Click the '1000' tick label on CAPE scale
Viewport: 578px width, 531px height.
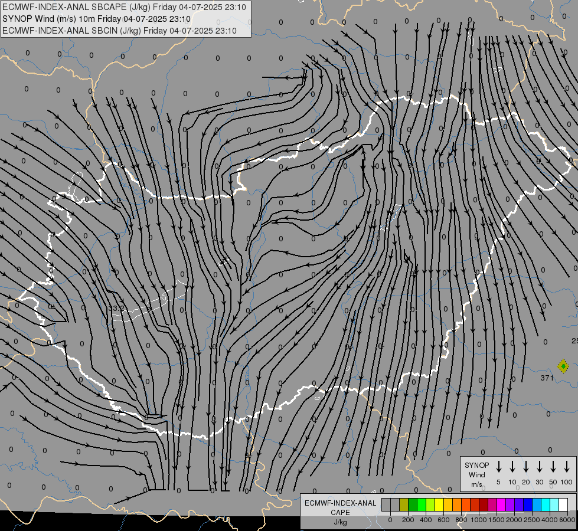[479, 520]
